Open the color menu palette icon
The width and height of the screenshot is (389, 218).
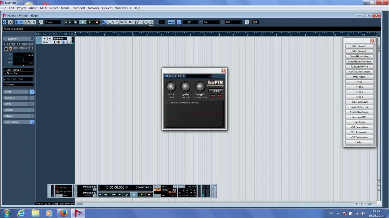(255, 22)
